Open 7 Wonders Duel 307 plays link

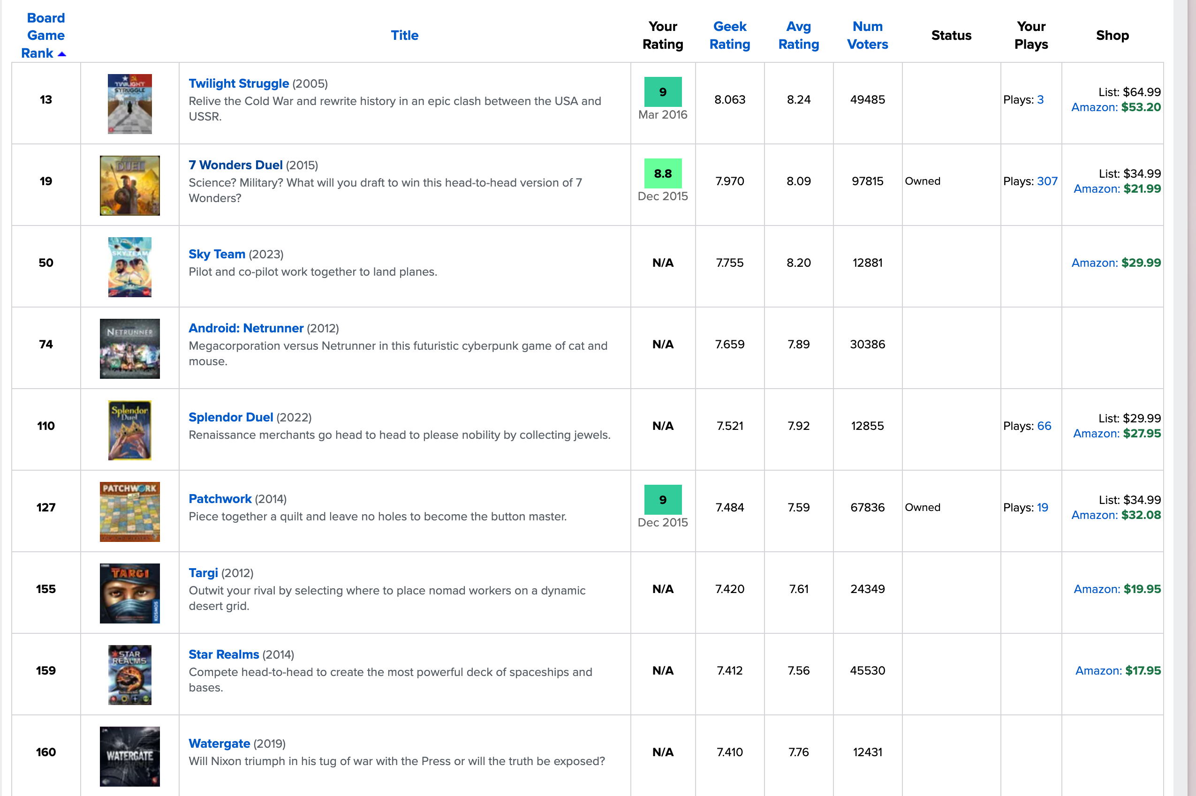[1047, 181]
